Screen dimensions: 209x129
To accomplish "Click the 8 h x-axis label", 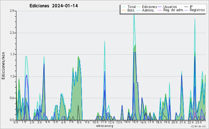I will (79, 122).
